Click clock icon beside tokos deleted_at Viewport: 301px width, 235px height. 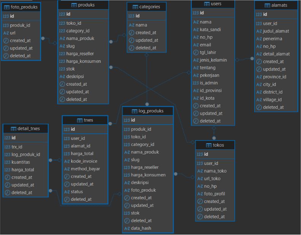(200, 217)
